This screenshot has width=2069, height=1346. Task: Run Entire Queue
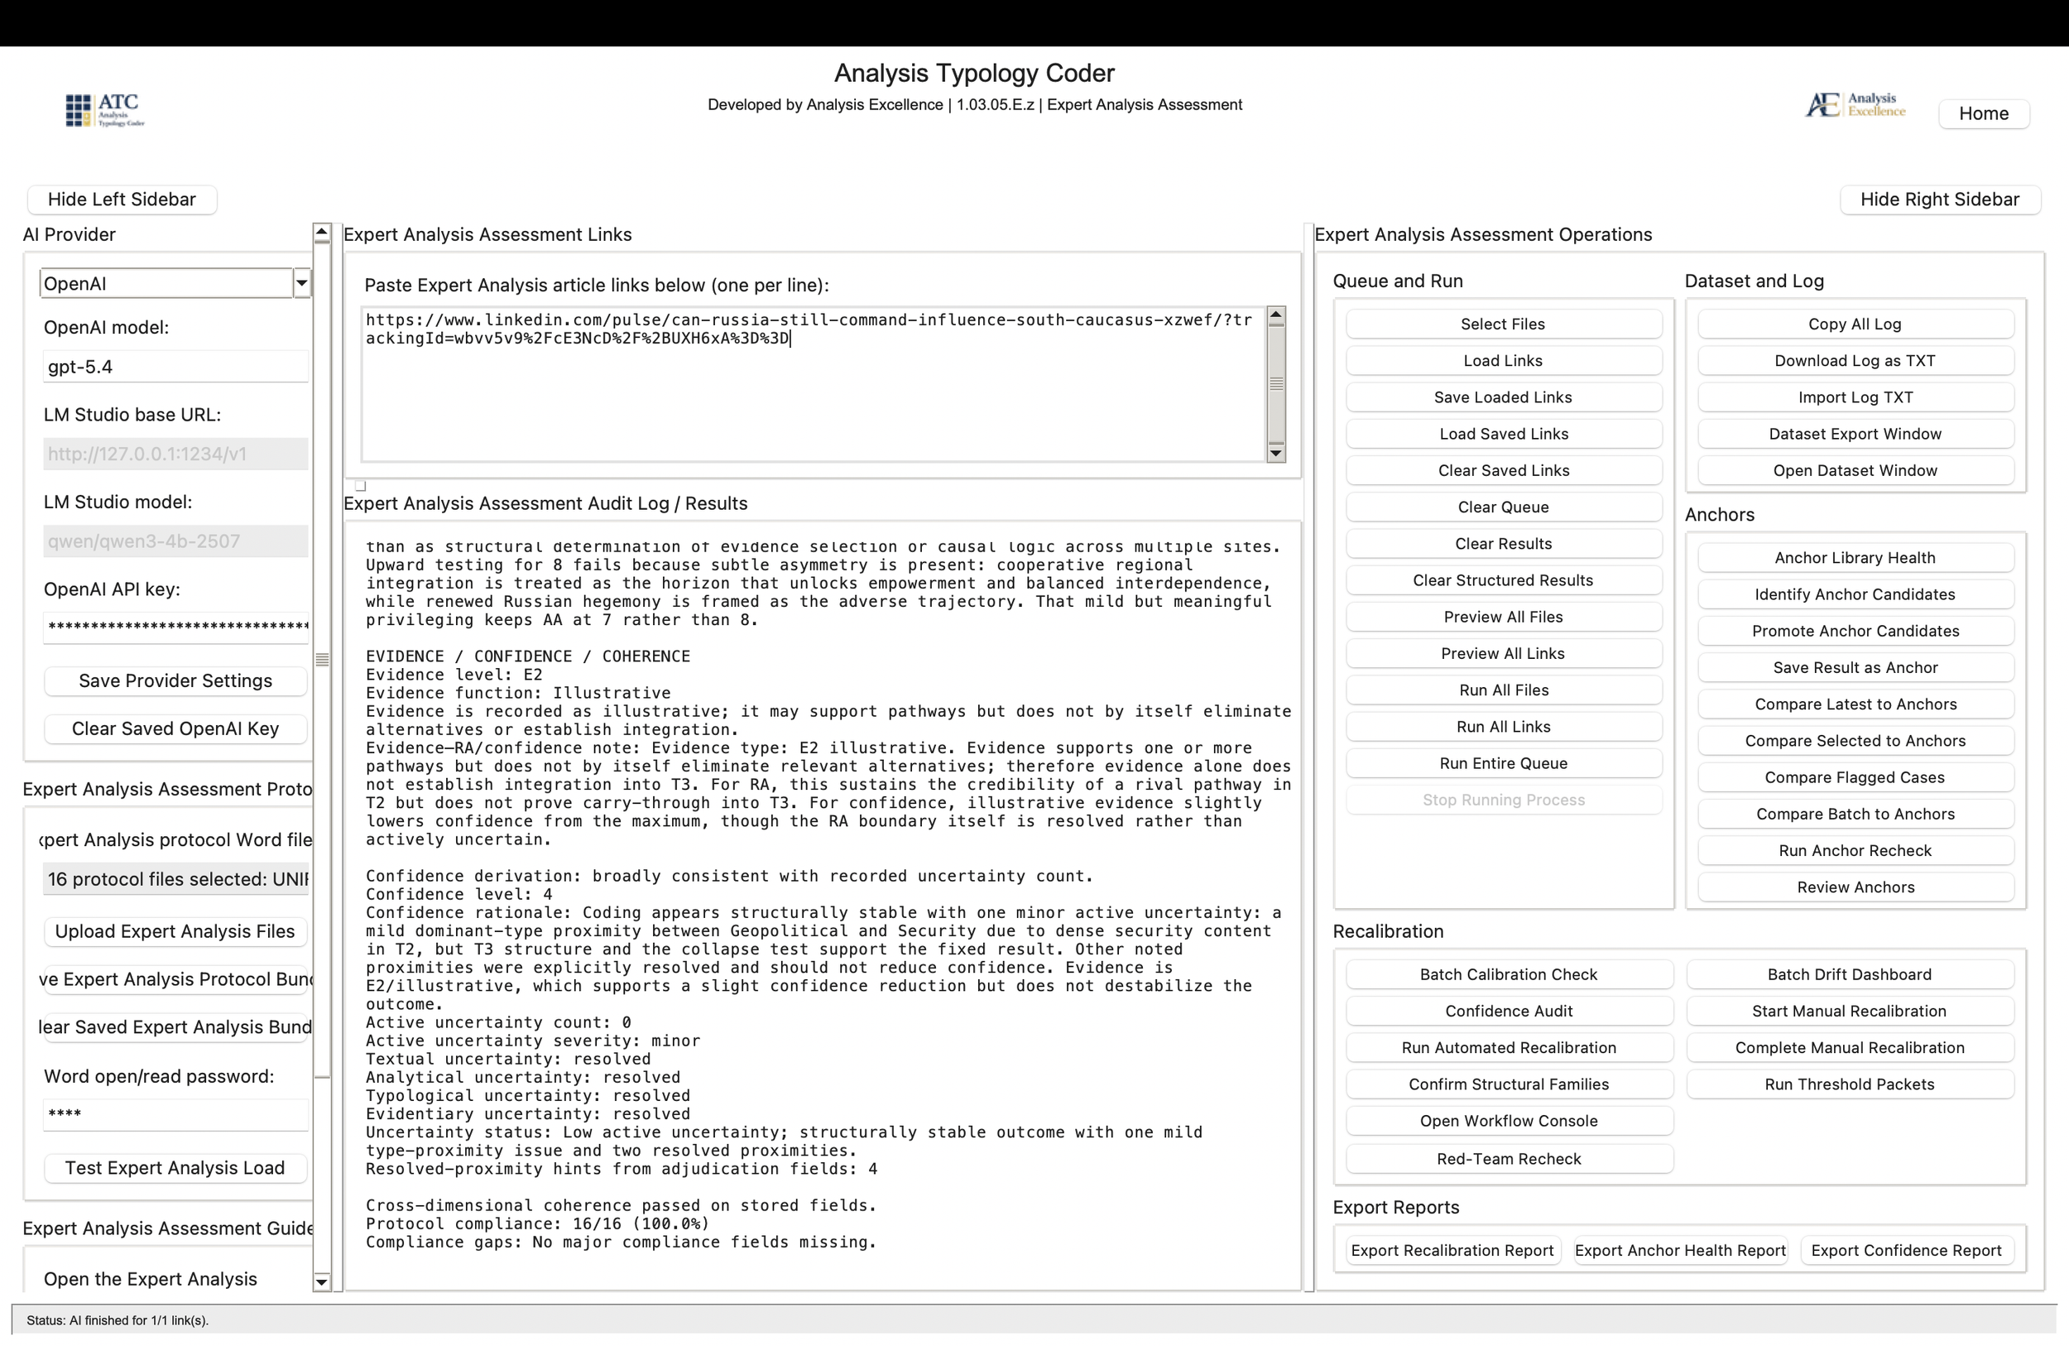click(x=1503, y=762)
